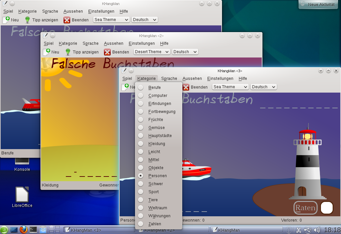Click the Raten guess button
The width and height of the screenshot is (341, 234).
tap(305, 208)
